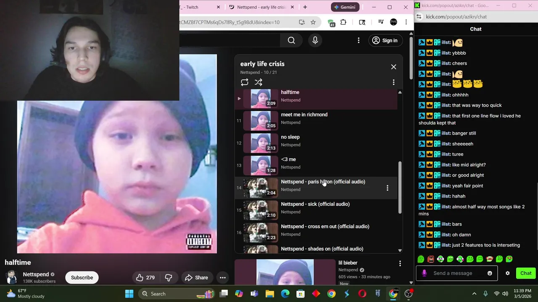Open Kick chat settings gear
Image resolution: width=538 pixels, height=302 pixels.
(x=507, y=273)
